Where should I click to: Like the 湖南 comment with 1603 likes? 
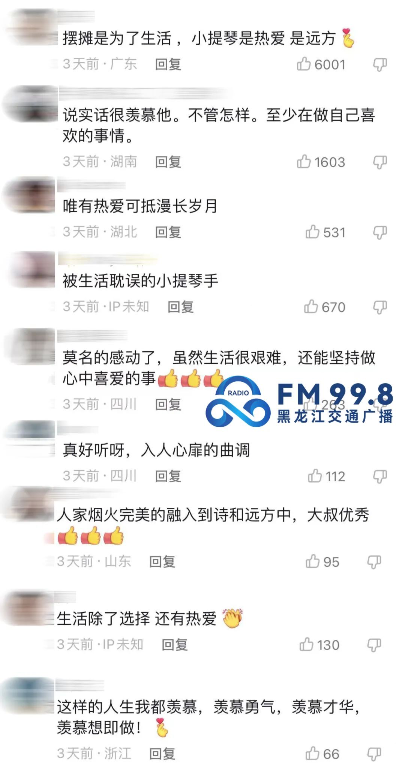click(304, 162)
